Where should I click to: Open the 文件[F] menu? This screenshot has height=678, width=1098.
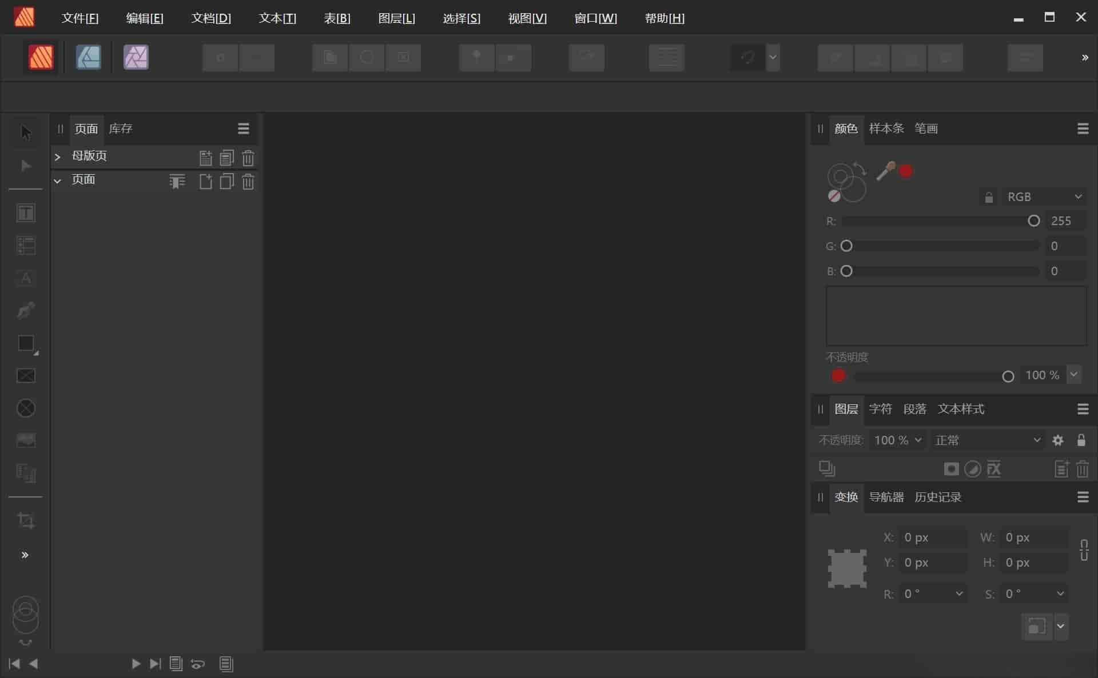click(x=80, y=18)
